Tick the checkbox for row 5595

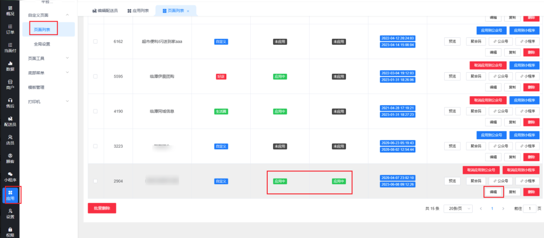pos(96,76)
